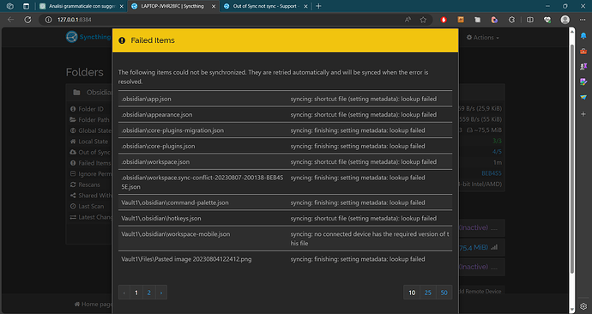The width and height of the screenshot is (592, 314).
Task: Open the Copilot colored icon in toolbar
Action: [494, 20]
